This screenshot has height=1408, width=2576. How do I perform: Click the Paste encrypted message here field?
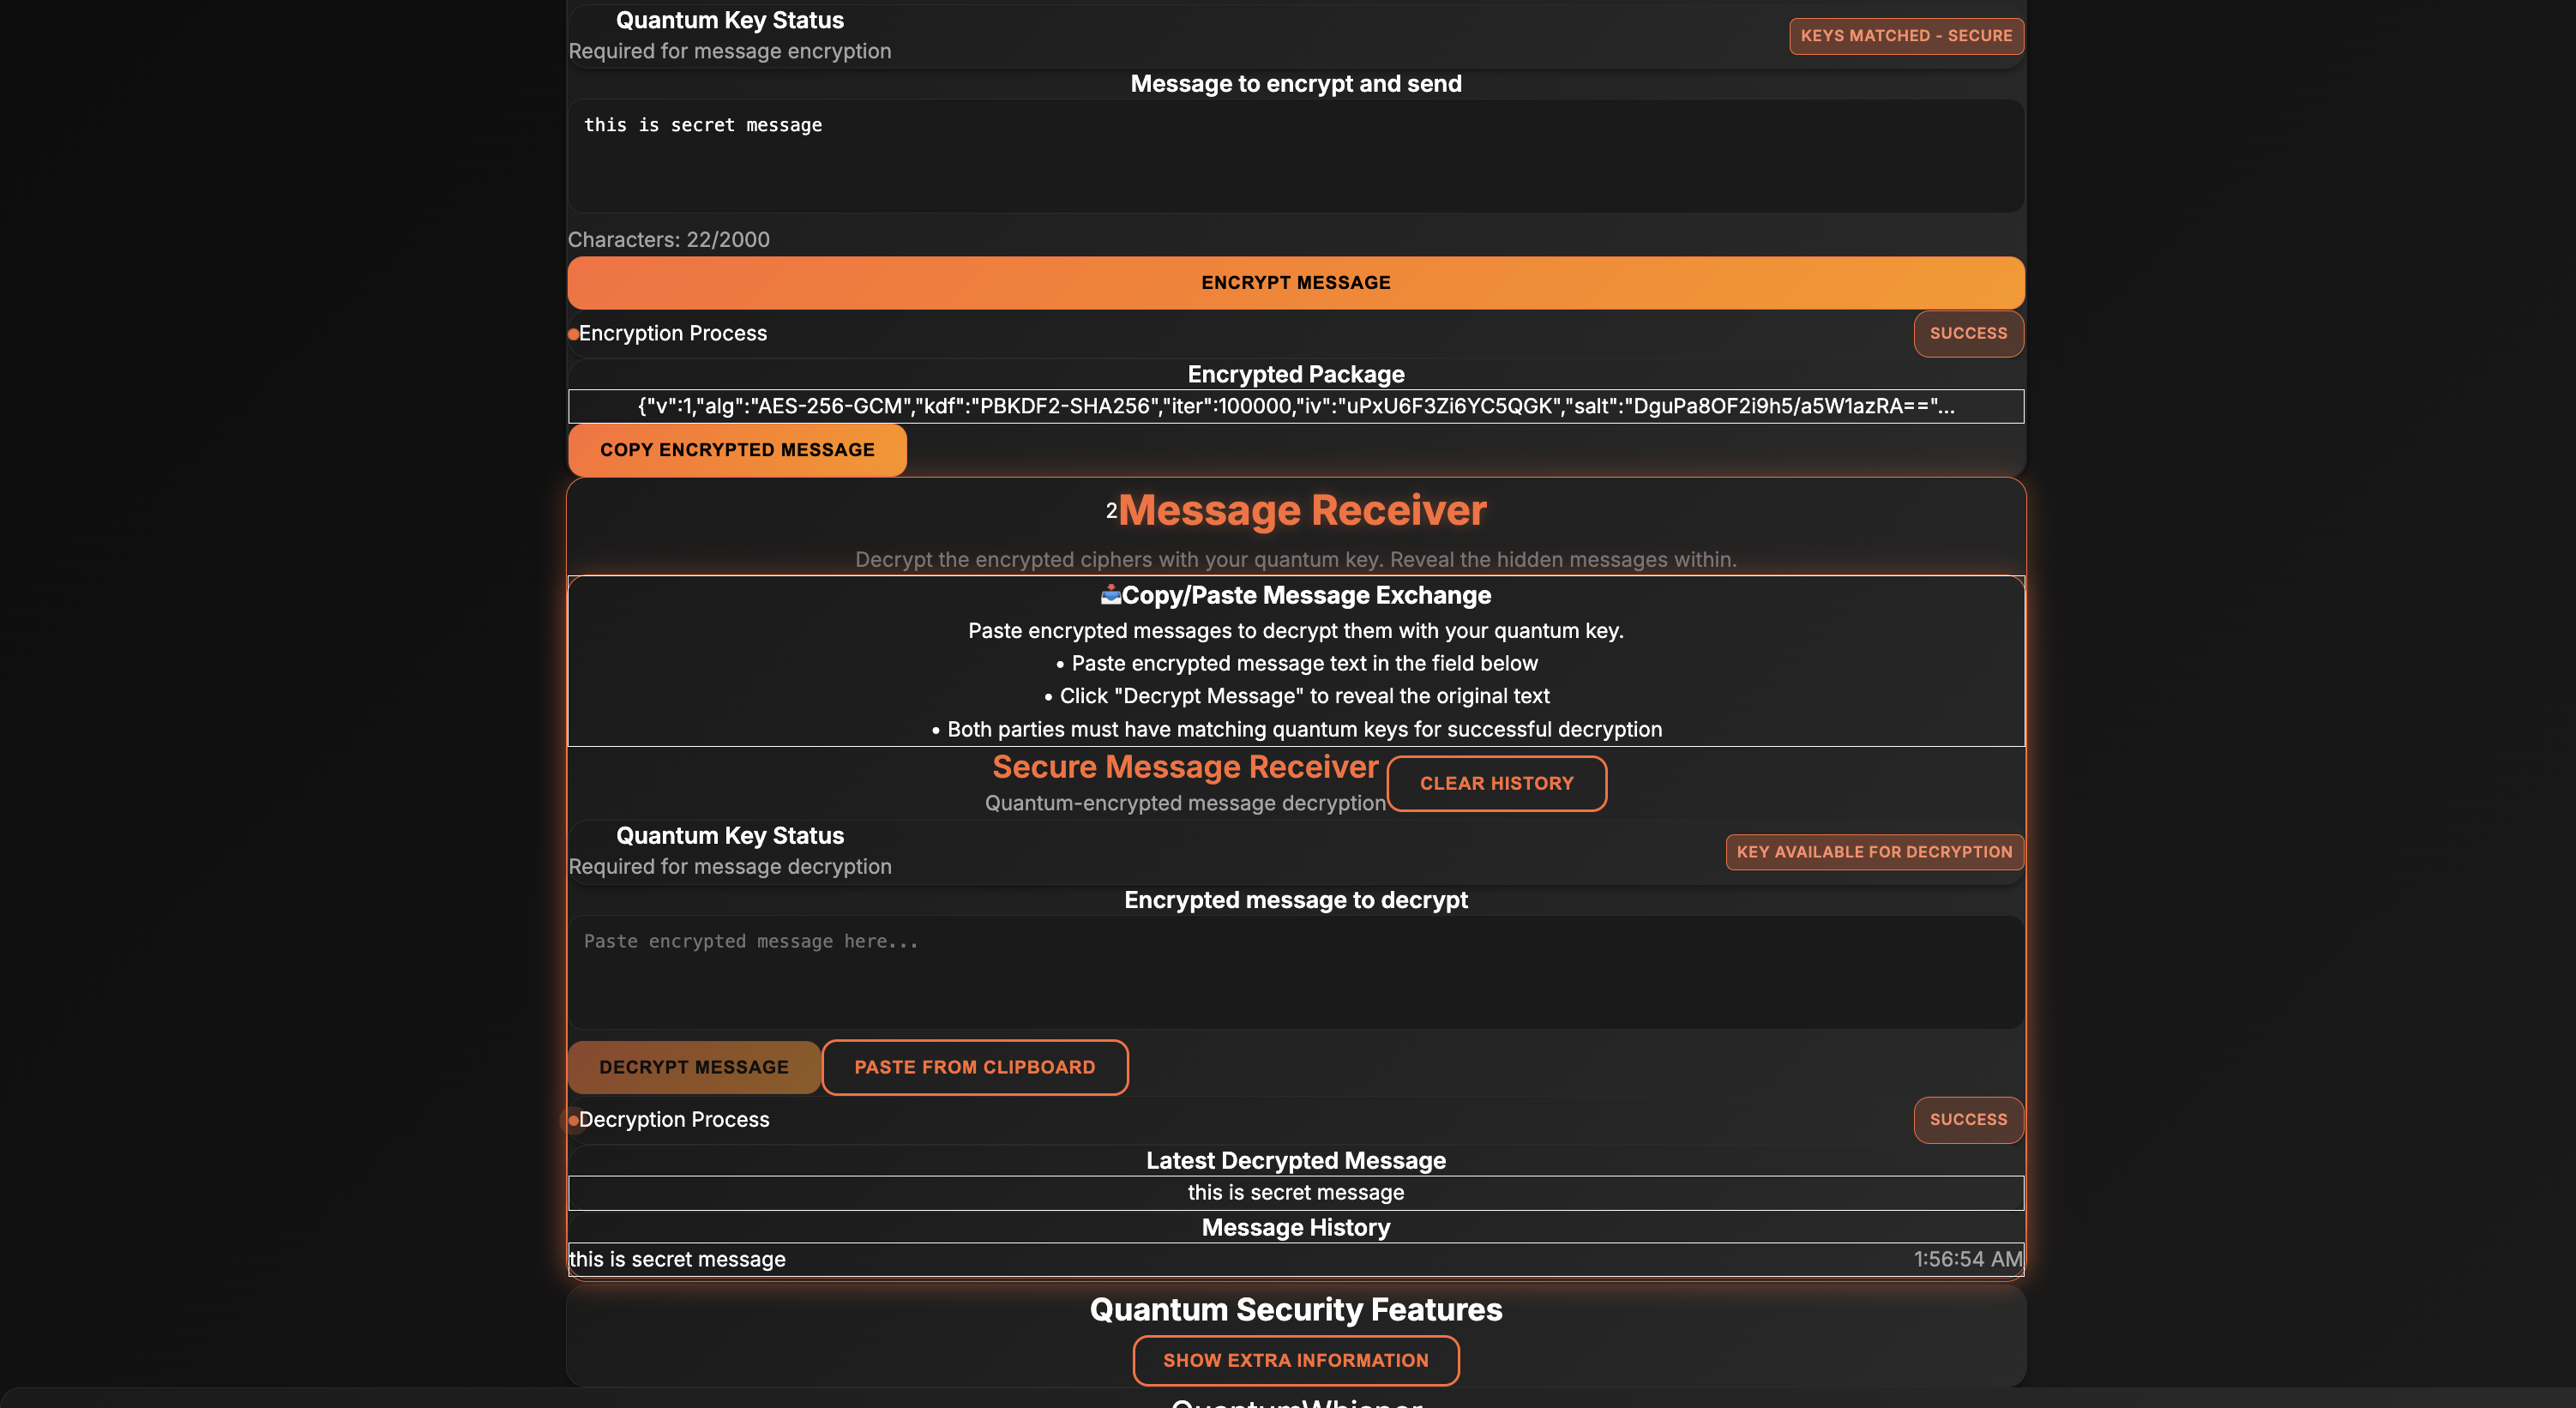[1295, 971]
